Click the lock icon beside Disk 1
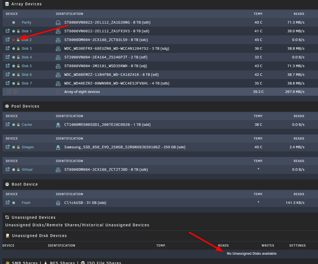Image resolution: width=318 pixels, height=264 pixels. pyautogui.click(x=19, y=31)
